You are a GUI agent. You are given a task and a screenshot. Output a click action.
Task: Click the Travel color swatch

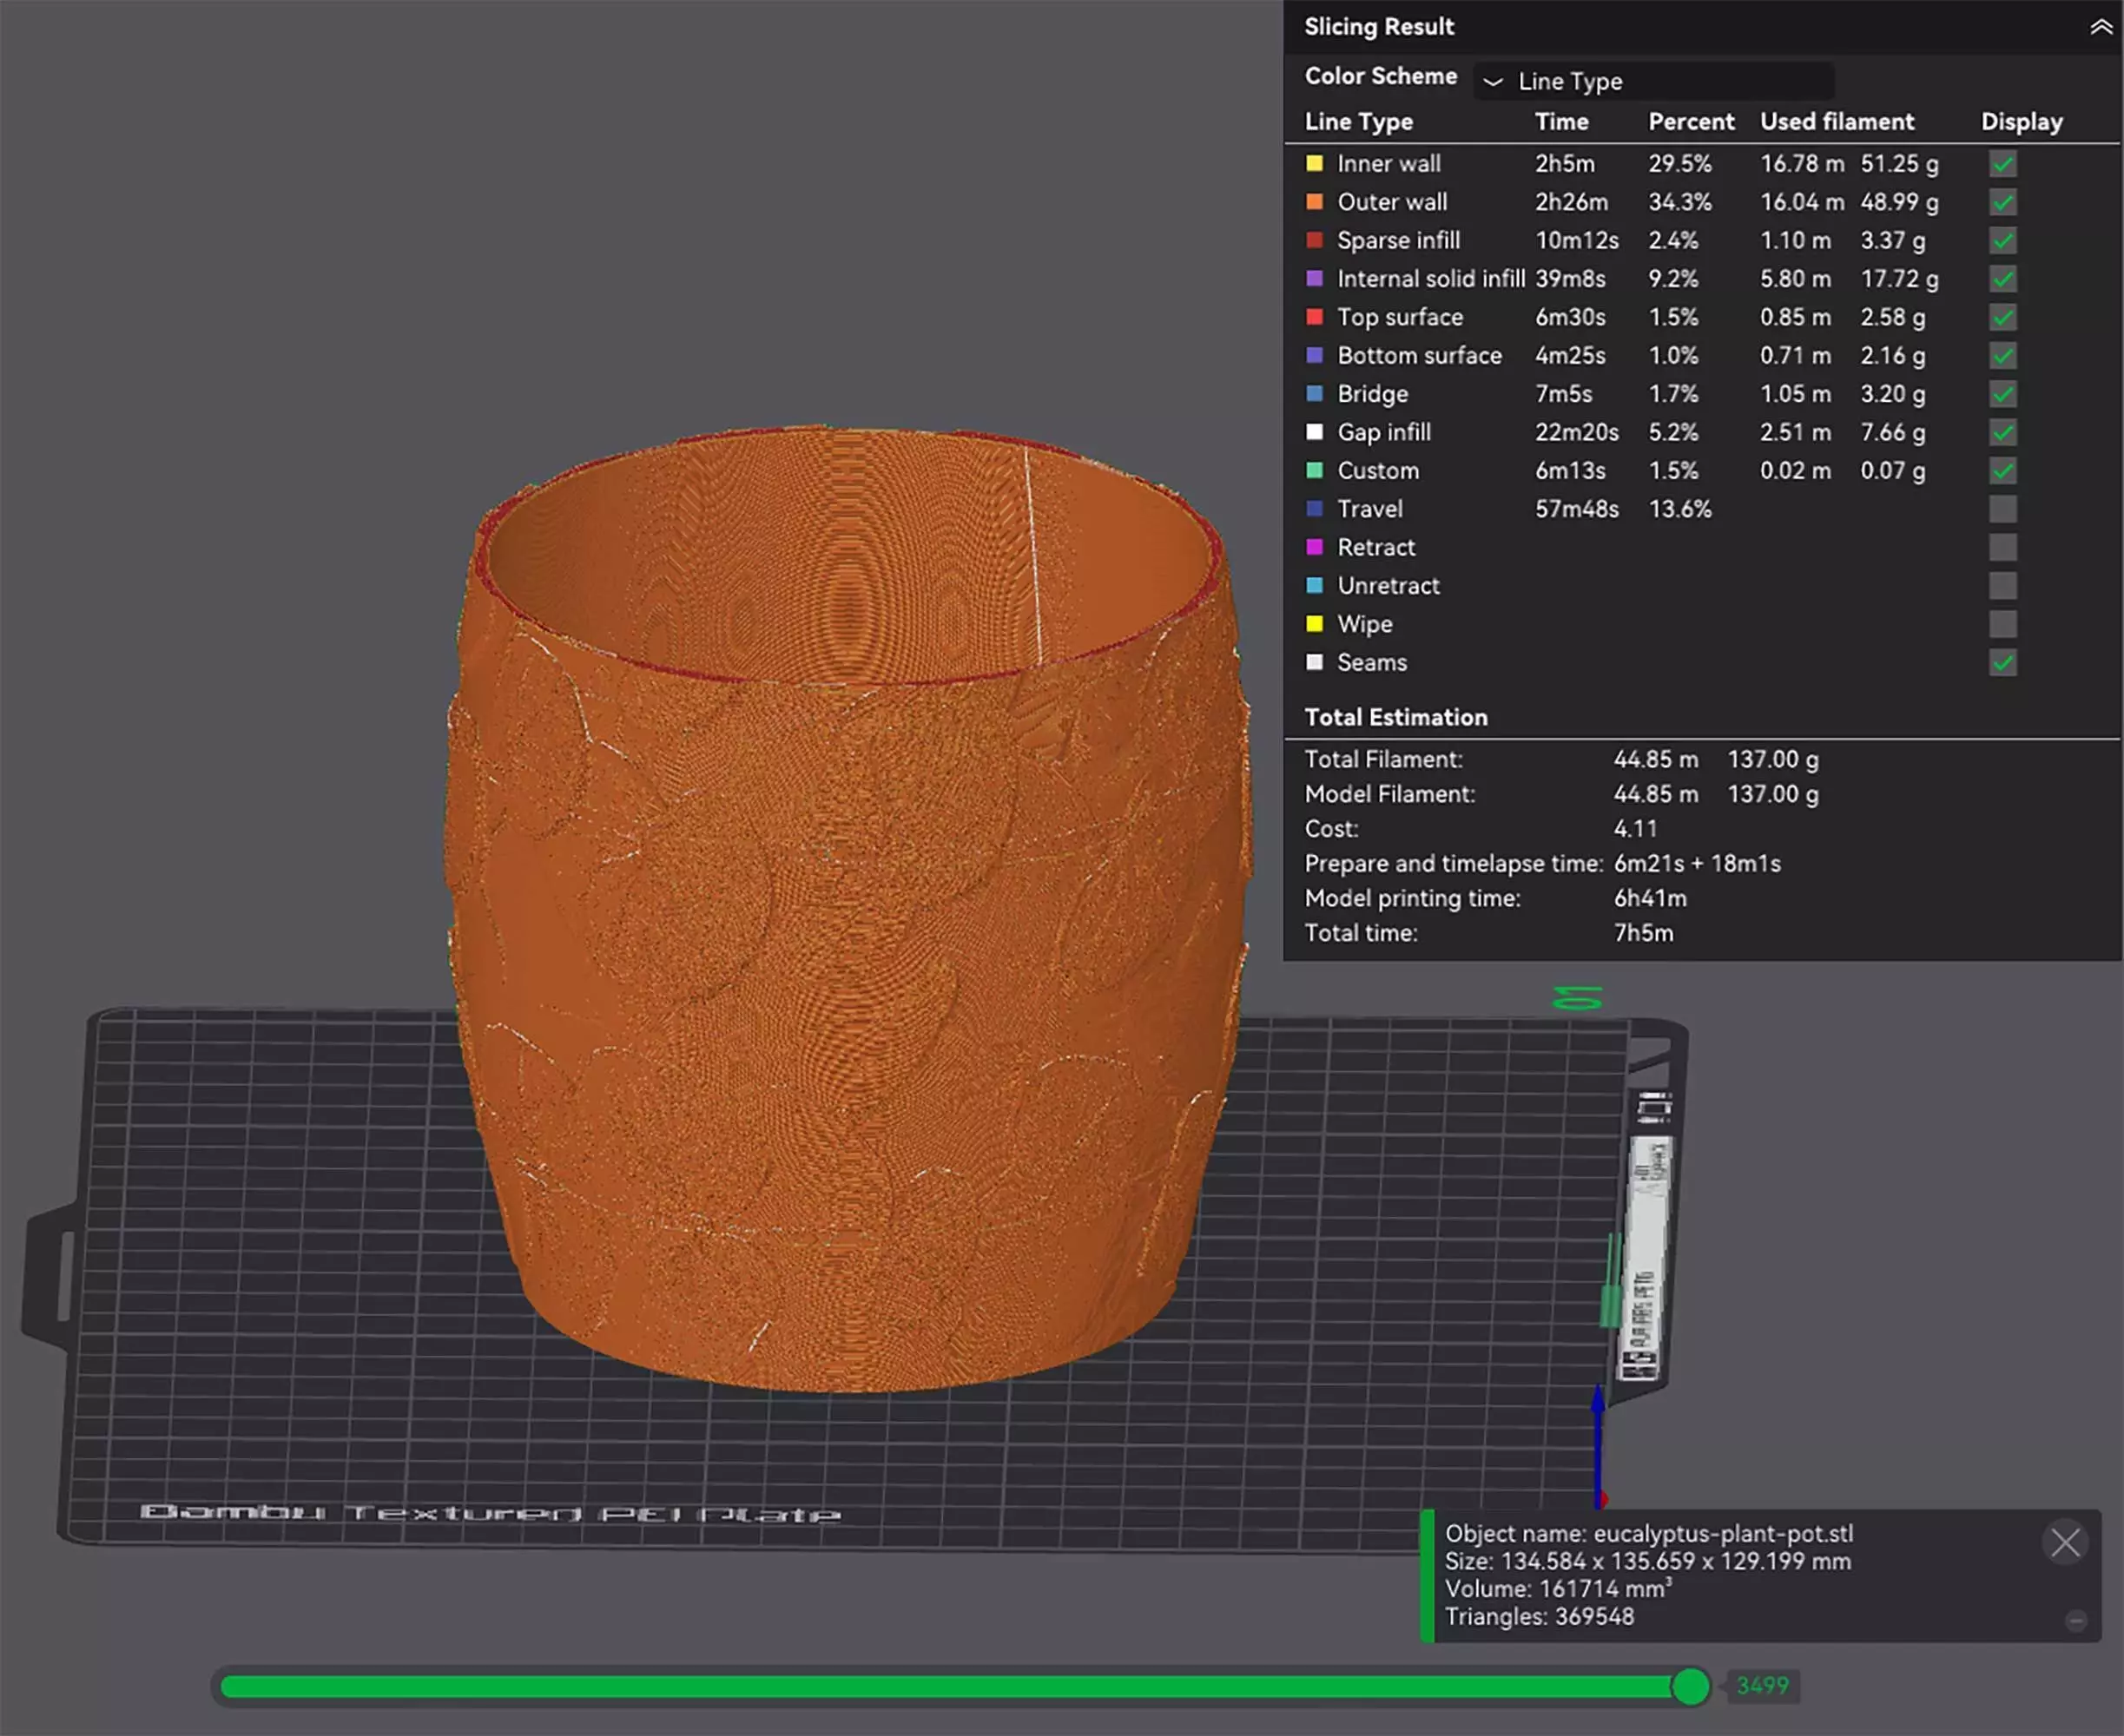(x=1315, y=509)
